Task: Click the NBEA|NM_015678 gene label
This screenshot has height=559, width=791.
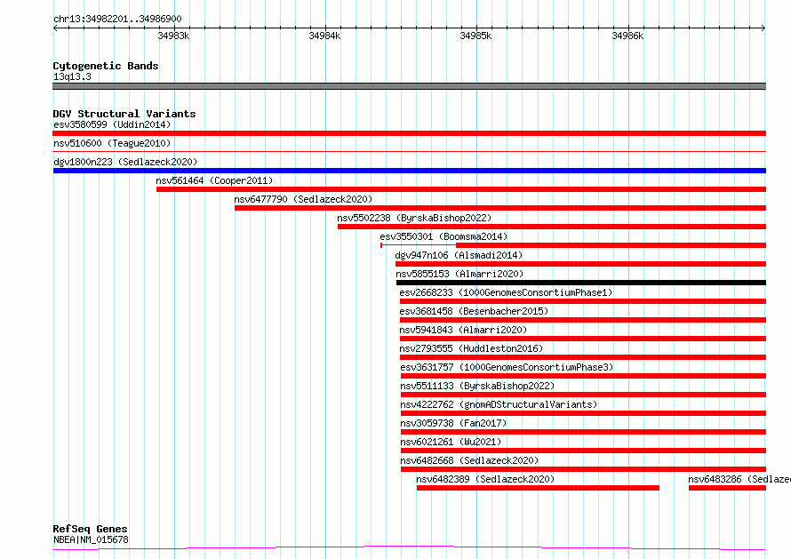Action: 91,539
